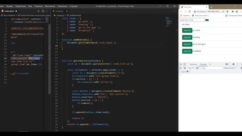
Task: Click addNewTask breadcrumb item
Action: click(x=74, y=15)
